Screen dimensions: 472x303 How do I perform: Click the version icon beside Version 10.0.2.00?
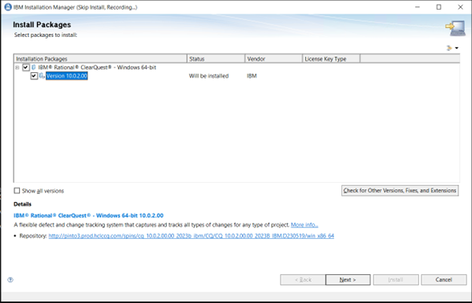[x=42, y=76]
